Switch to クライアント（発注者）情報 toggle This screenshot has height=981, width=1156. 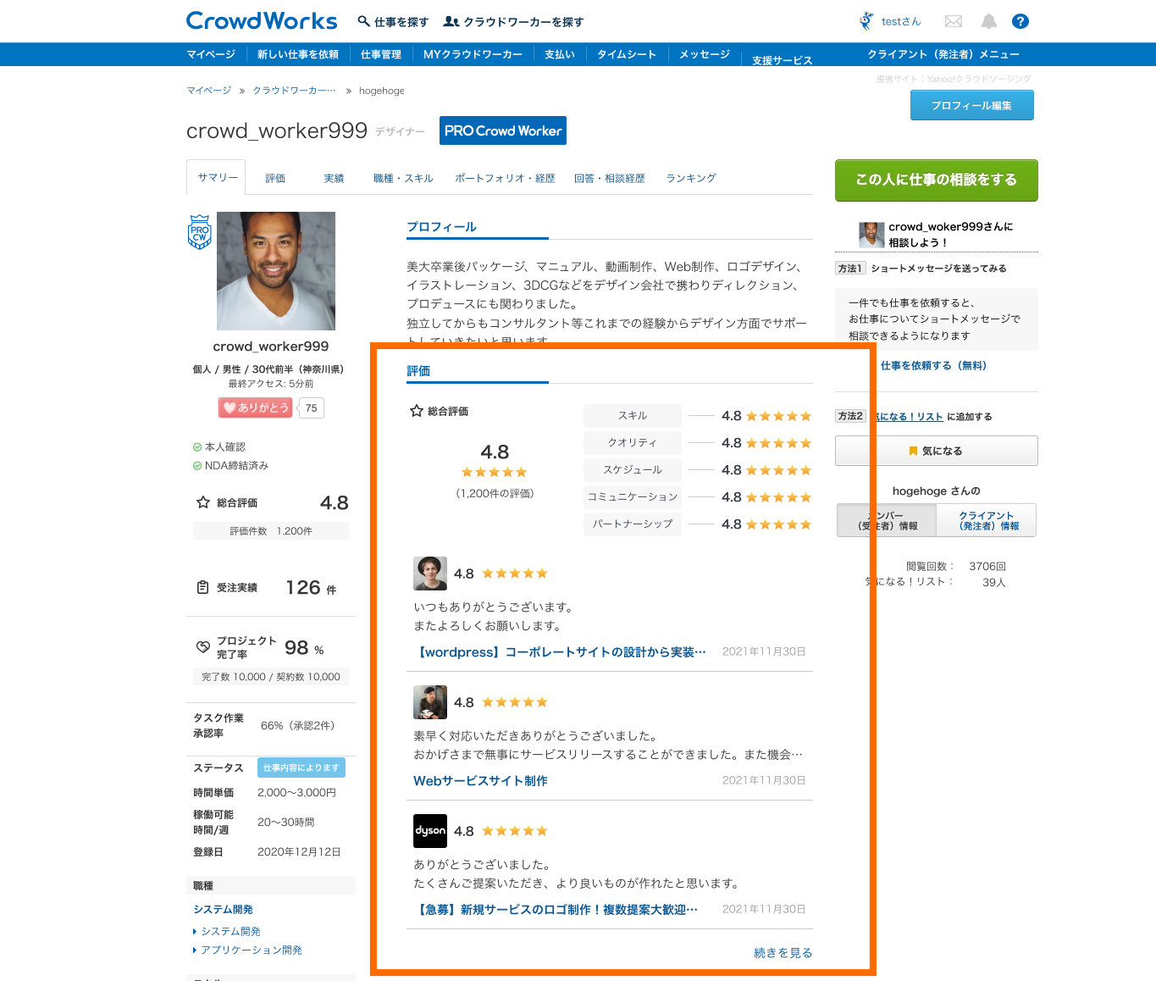pos(986,521)
